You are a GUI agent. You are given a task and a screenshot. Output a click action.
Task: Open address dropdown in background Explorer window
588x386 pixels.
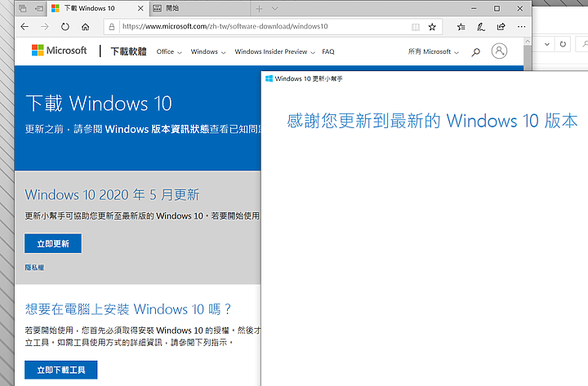click(x=547, y=44)
